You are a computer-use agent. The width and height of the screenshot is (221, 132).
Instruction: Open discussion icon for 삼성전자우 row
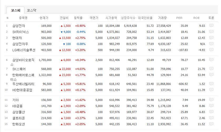211,44
